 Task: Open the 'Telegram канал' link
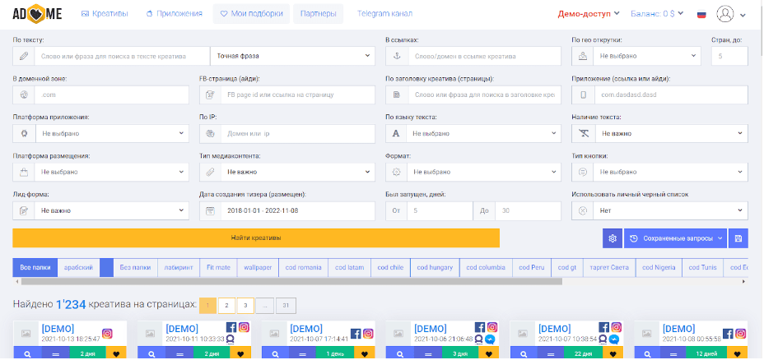point(384,14)
